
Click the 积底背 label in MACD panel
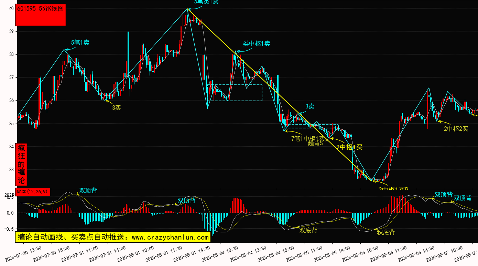pos(386,232)
